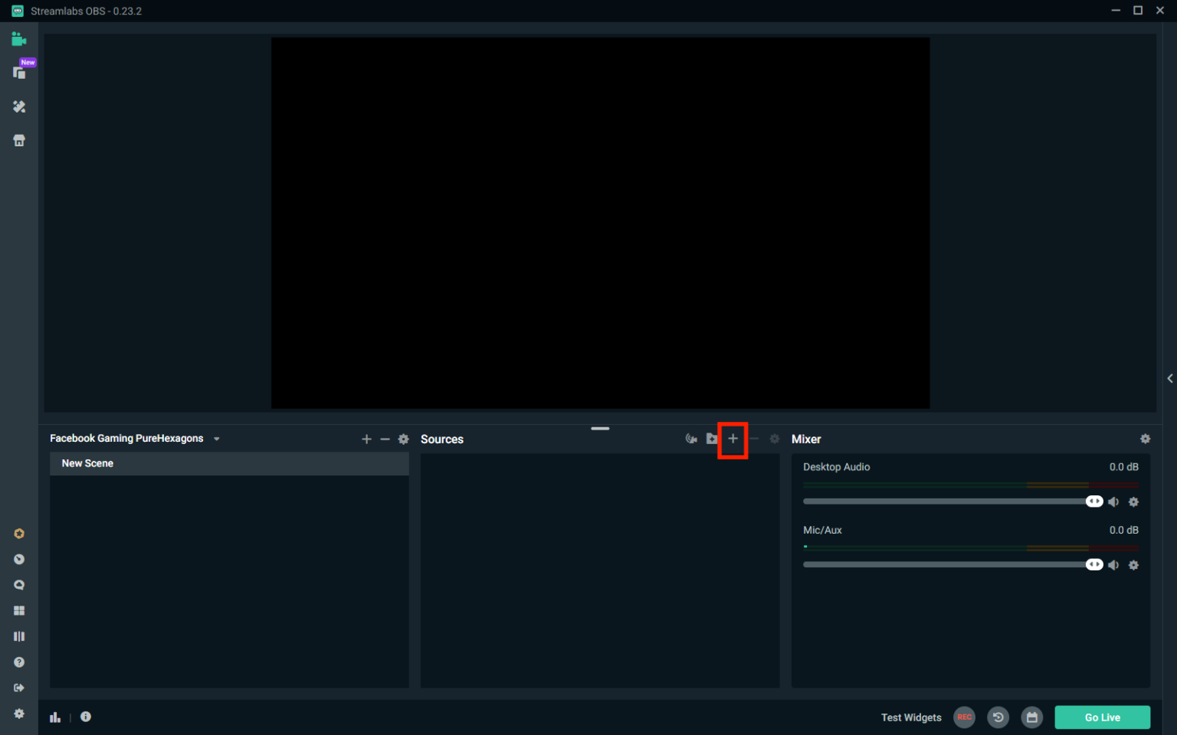Image resolution: width=1177 pixels, height=735 pixels.
Task: Click the Add Group icon in Sources toolbar
Action: click(712, 439)
